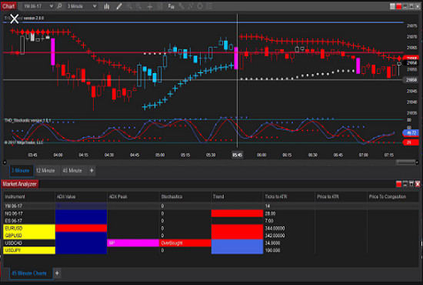
Task: Click the 07:00 time axis label
Action: pos(363,155)
